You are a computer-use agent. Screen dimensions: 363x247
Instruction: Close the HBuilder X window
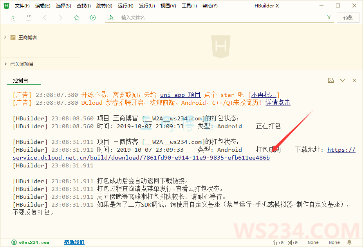[354, 5]
